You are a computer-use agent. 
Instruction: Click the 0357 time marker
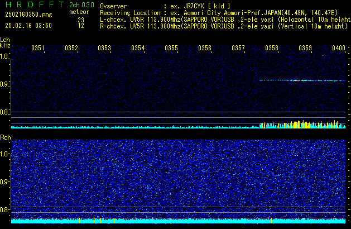[x=238, y=48]
